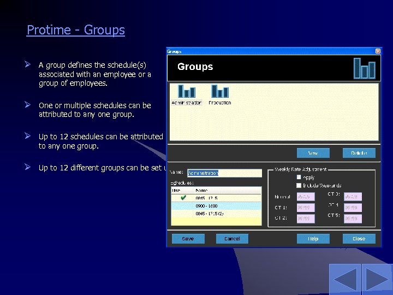393x295 pixels.
Task: Close the Groups window with X
Action: pyautogui.click(x=378, y=51)
